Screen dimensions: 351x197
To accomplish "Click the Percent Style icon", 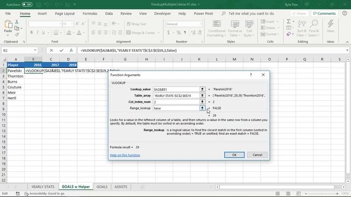I will [179, 33].
